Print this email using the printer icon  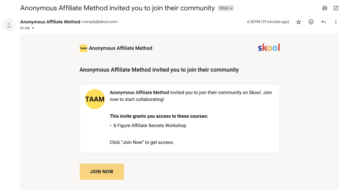(324, 8)
